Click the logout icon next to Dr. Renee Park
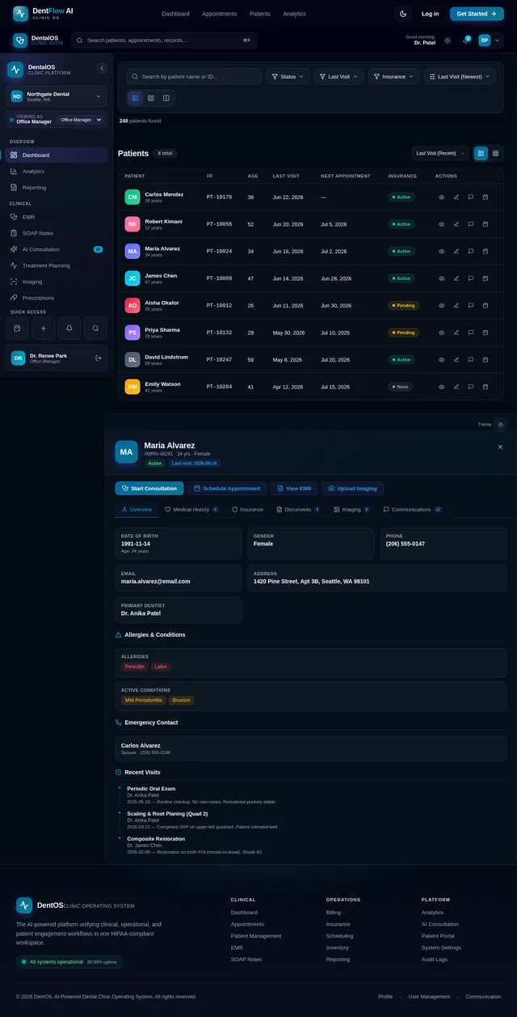Screen dimensions: 517x1017 (98, 358)
